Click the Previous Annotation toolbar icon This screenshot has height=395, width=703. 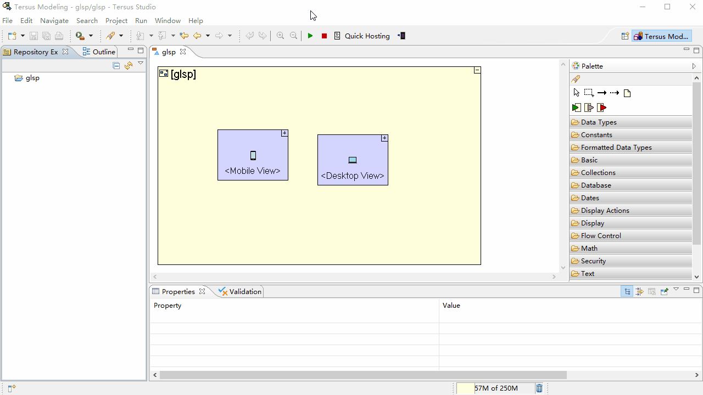click(x=162, y=36)
